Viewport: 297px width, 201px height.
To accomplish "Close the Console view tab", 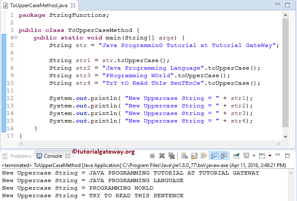I will coord(68,156).
